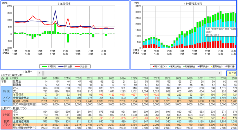Click the red 比較プラン label block

6,120
